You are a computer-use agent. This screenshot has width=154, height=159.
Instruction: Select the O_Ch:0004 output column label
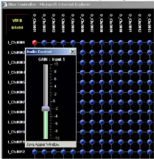tap(63, 23)
